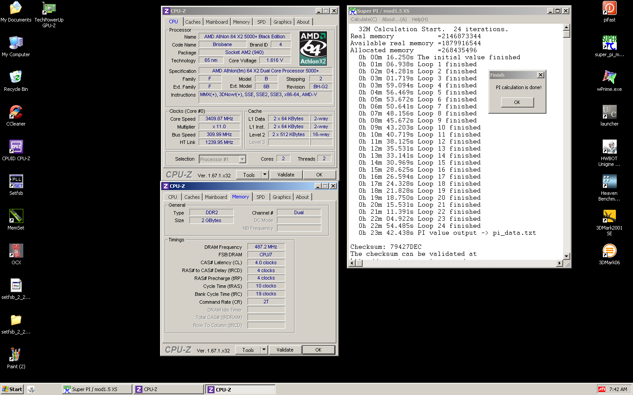Click DRAM Frequency value 487.2 MHz
This screenshot has width=633, height=395.
pos(266,247)
